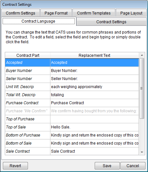This screenshot has width=148, height=172.
Task: Click the scroll up arrow of the table
Action: click(142, 55)
